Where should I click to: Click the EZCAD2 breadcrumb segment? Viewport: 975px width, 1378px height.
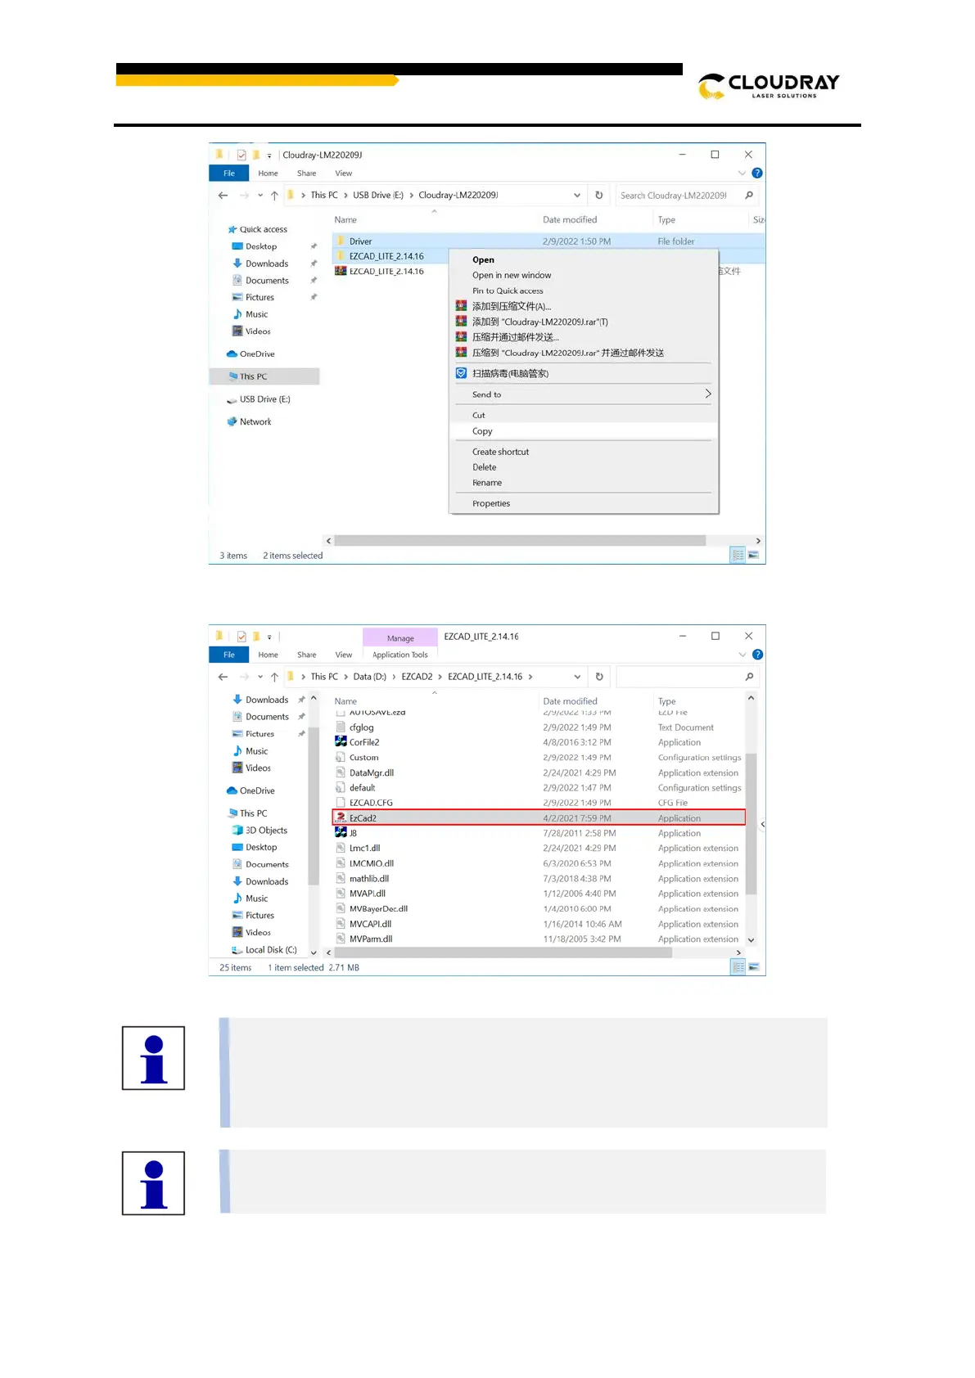point(417,677)
